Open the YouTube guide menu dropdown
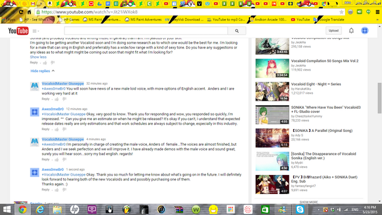The image size is (382, 215). (36, 31)
